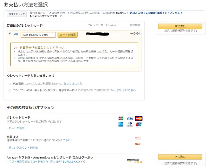The width and height of the screenshot is (209, 168).
Task: Click ギフト券番号またはコードを入力 link
Action: 47,162
